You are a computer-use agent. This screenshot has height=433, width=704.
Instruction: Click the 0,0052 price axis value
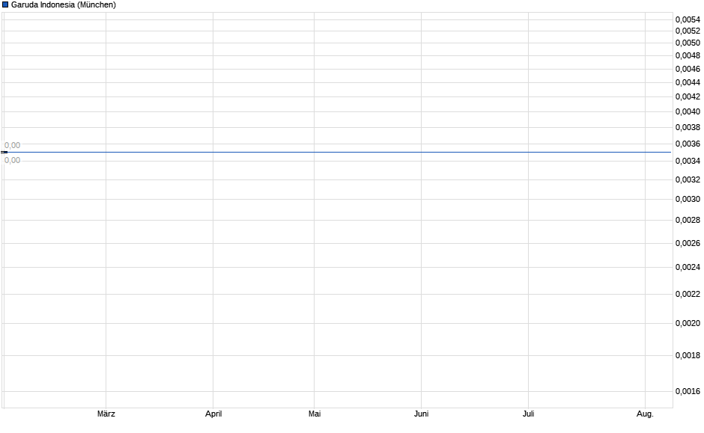tap(688, 31)
